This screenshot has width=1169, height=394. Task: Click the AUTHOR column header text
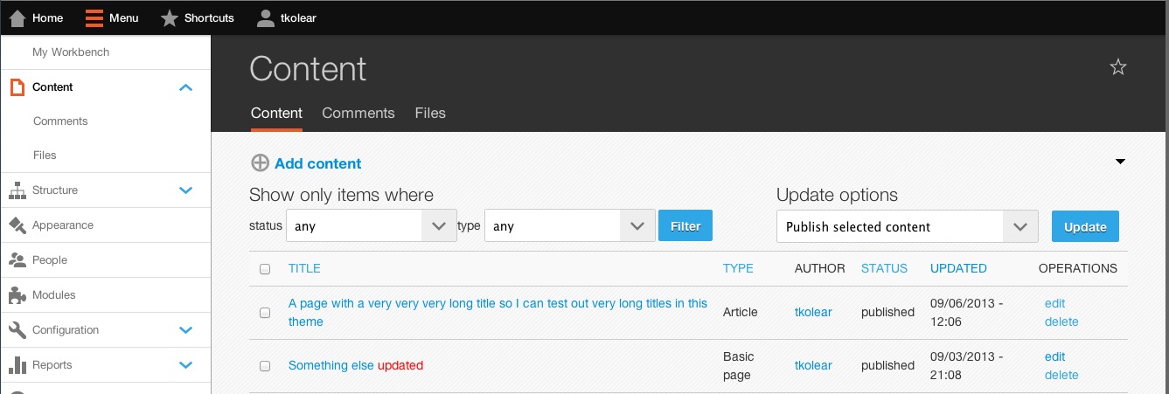click(820, 269)
